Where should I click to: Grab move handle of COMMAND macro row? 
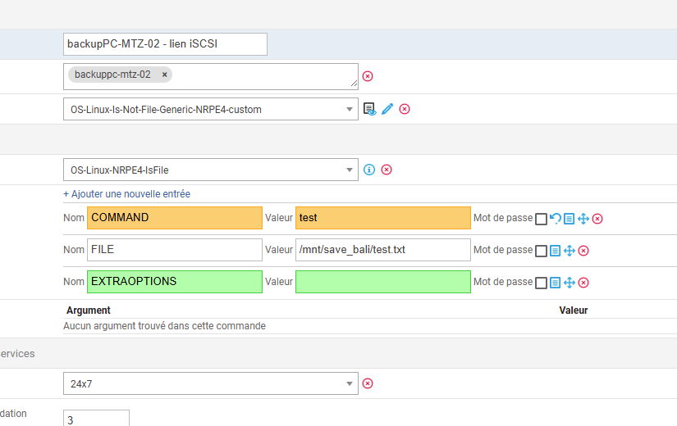[583, 219]
